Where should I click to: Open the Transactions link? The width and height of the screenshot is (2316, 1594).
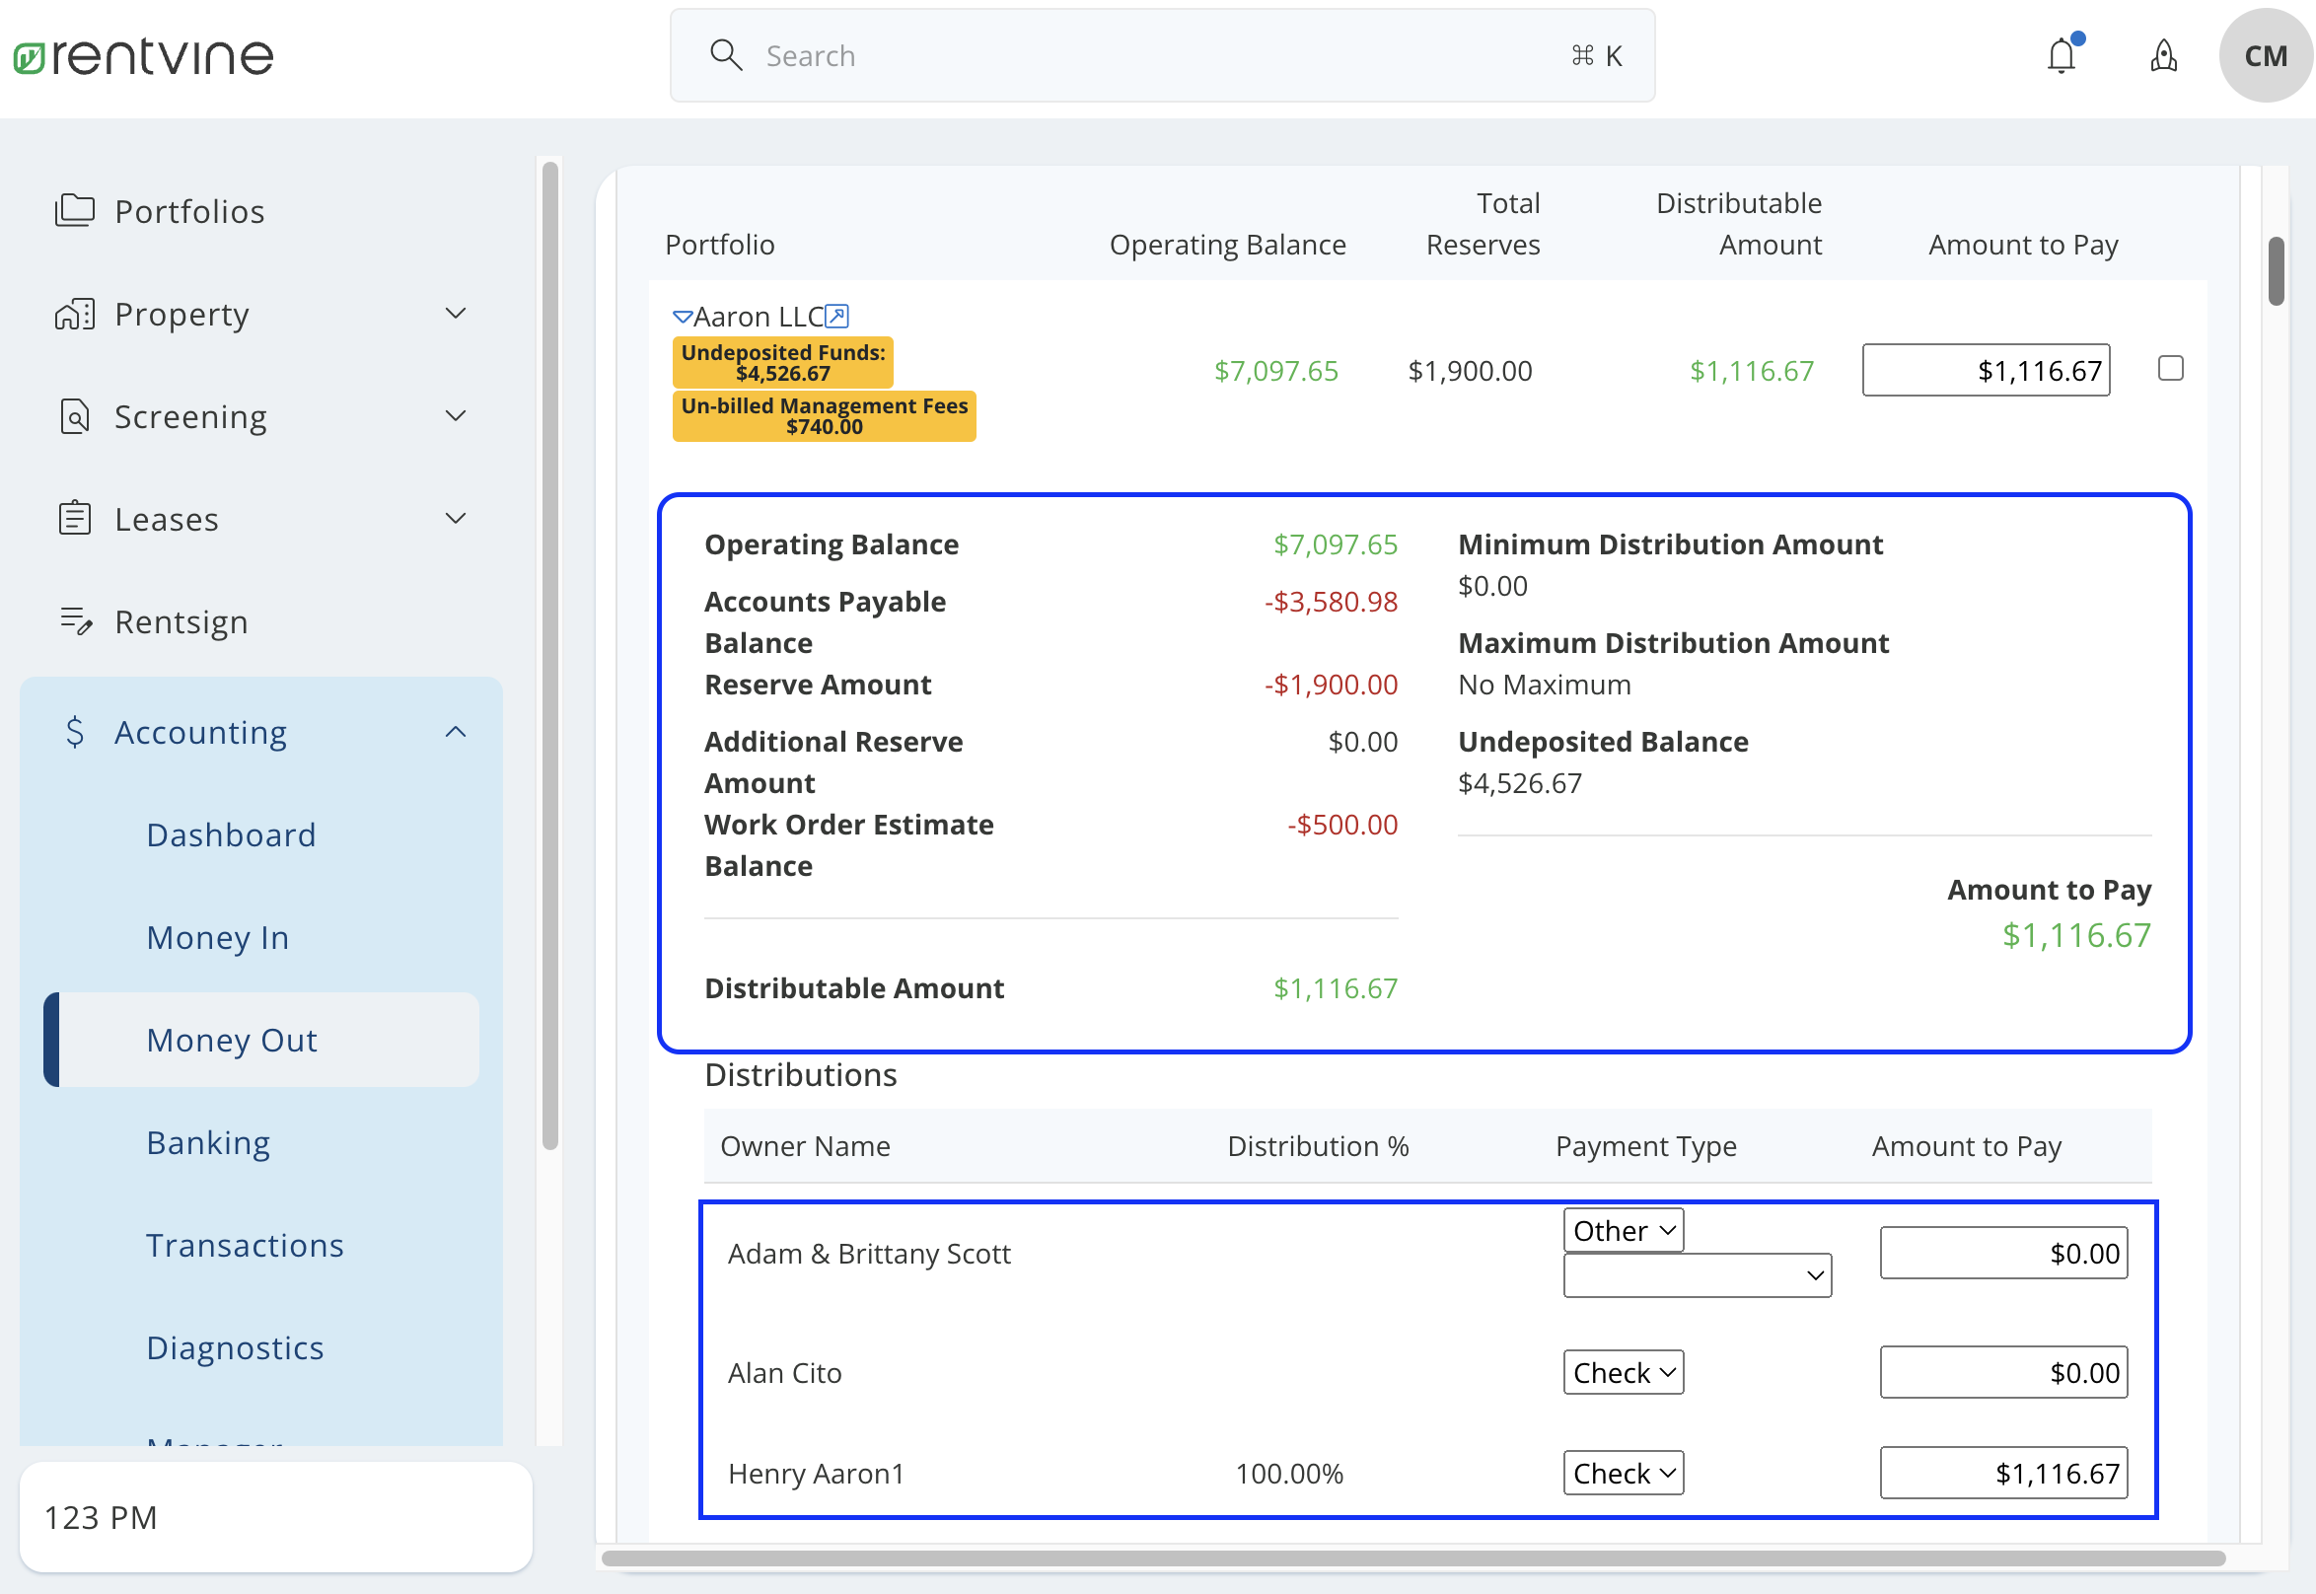pyautogui.click(x=245, y=1246)
